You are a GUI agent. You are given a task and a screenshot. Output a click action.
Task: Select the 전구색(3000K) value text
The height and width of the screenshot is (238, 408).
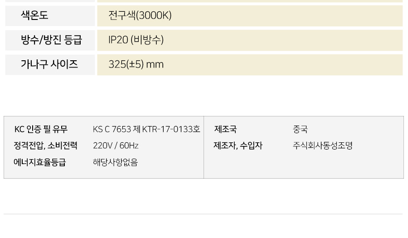click(x=140, y=15)
